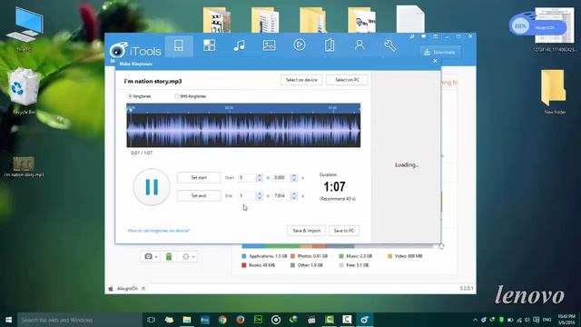Open the Information contacts icon
Screen dimensions: 581x327
(359, 45)
